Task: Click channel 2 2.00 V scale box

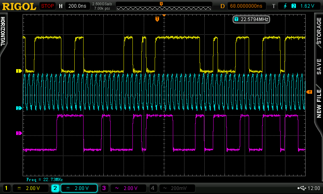Action: click(79, 188)
